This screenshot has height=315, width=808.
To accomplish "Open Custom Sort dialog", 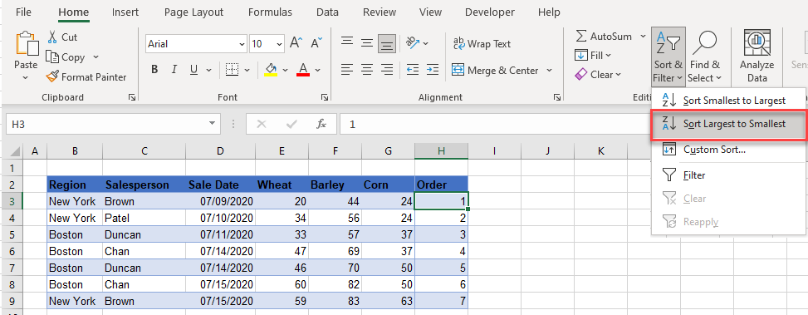I will coord(728,150).
